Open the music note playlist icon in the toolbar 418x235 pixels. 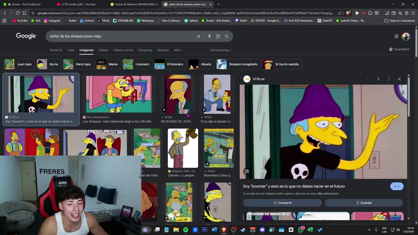coord(387,13)
